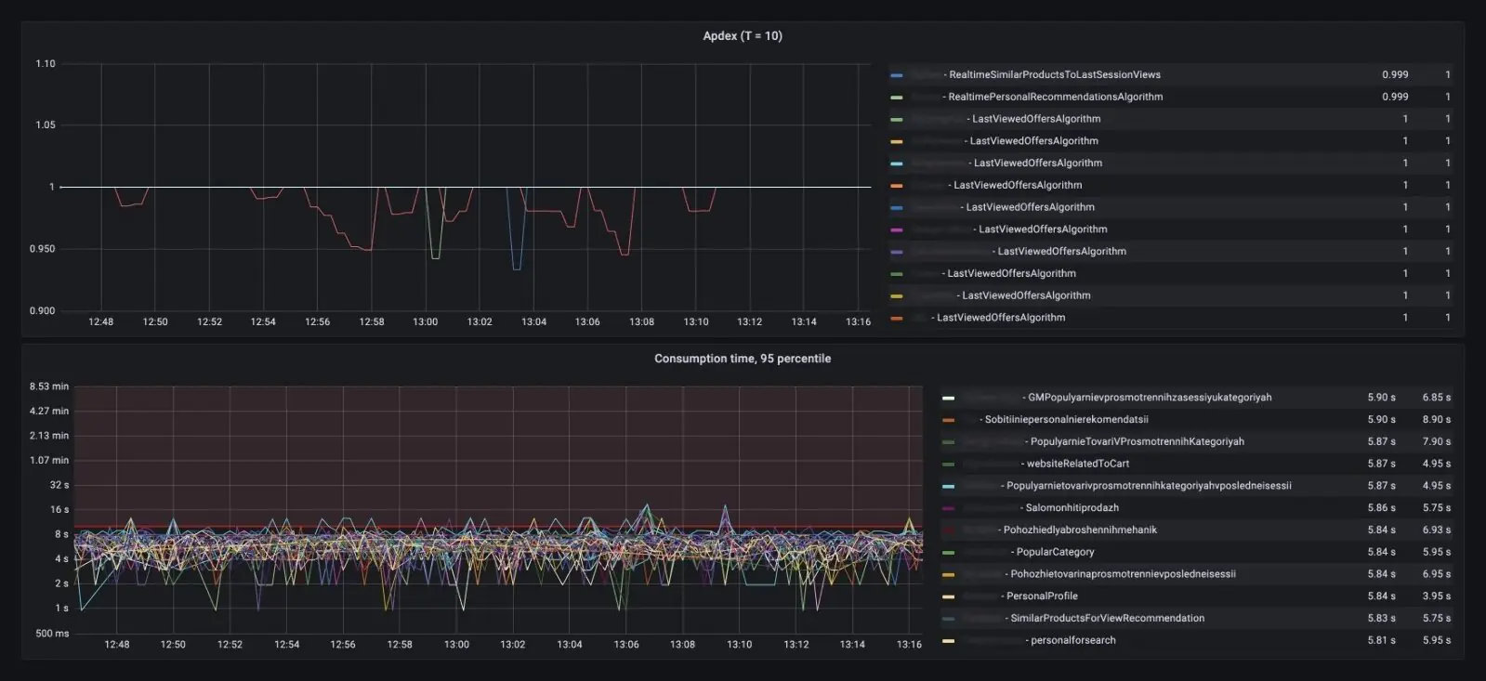Click the 4.95 s value for websiteRelatedToCart

point(1437,464)
